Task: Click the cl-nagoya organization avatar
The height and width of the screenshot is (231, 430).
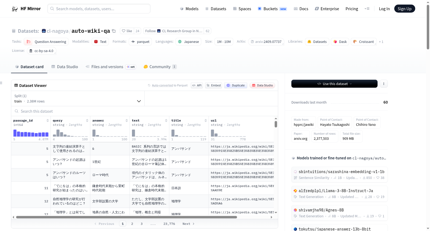Action: (44, 31)
